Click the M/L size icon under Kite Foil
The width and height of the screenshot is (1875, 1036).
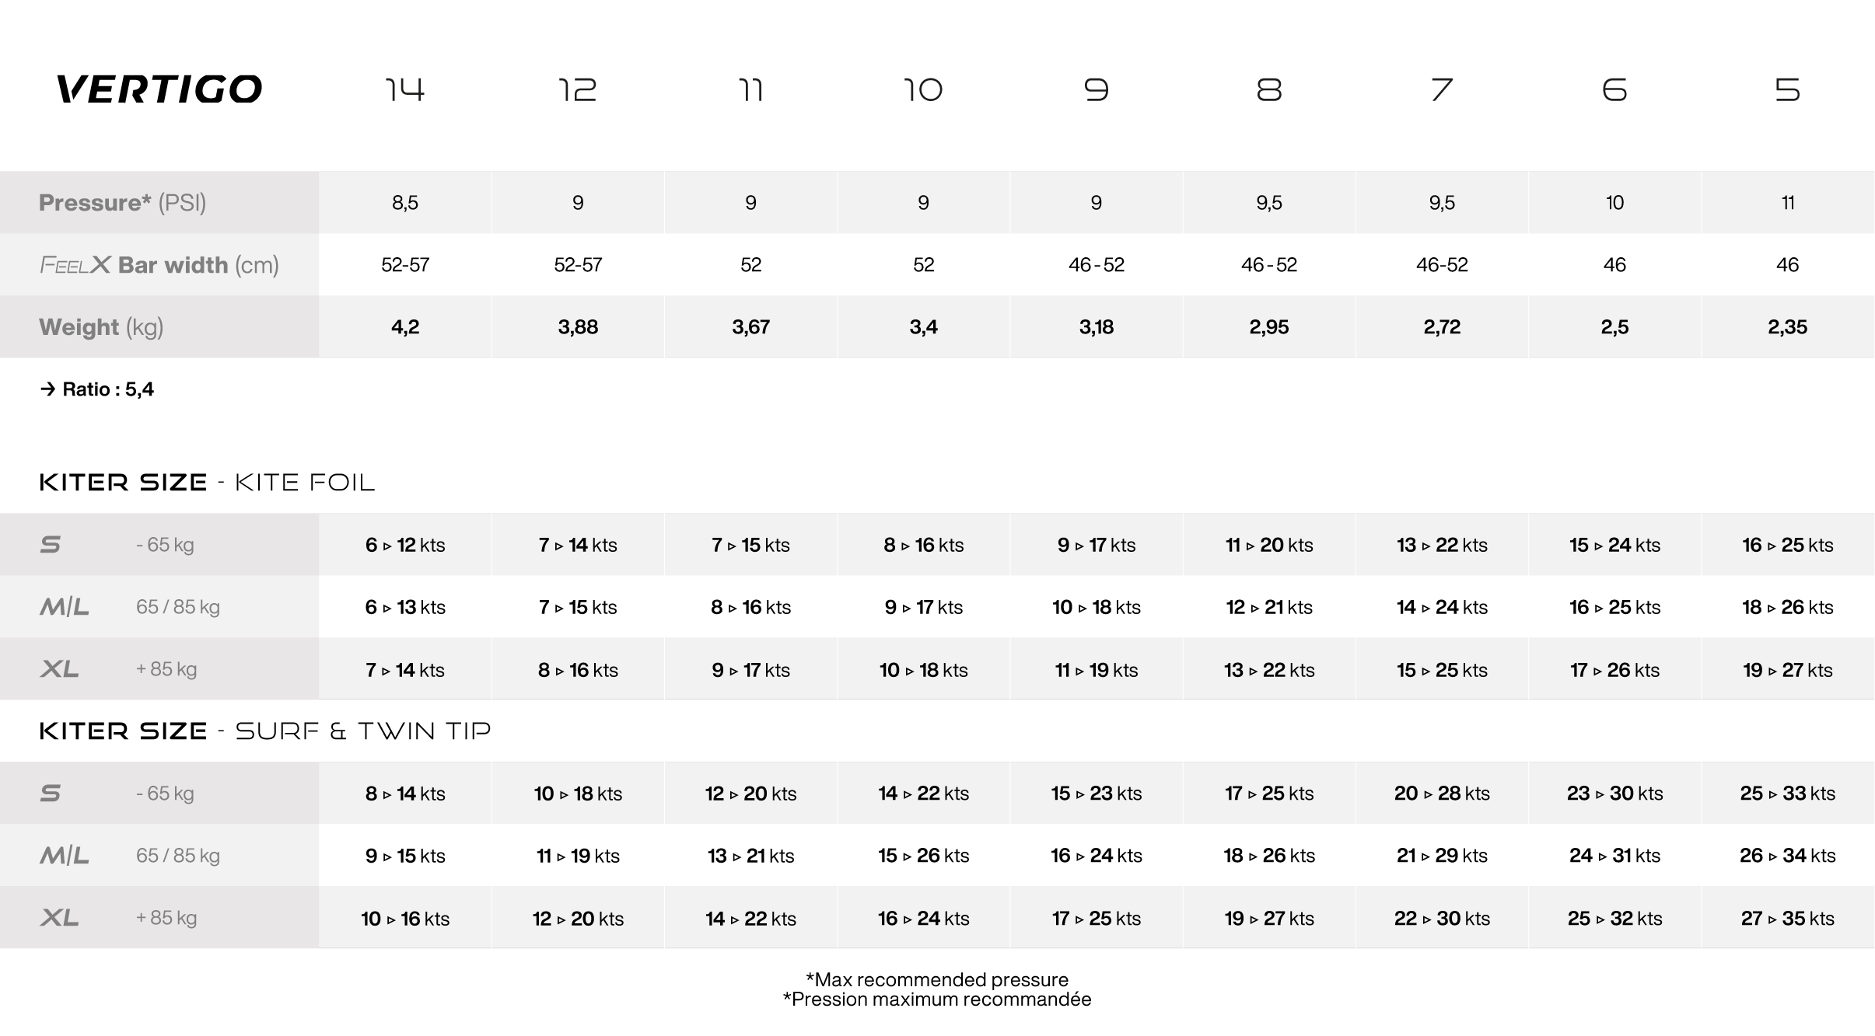click(65, 607)
